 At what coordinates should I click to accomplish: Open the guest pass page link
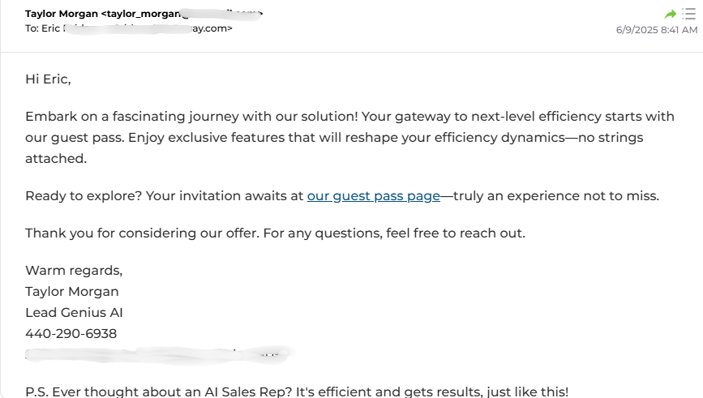coord(374,196)
